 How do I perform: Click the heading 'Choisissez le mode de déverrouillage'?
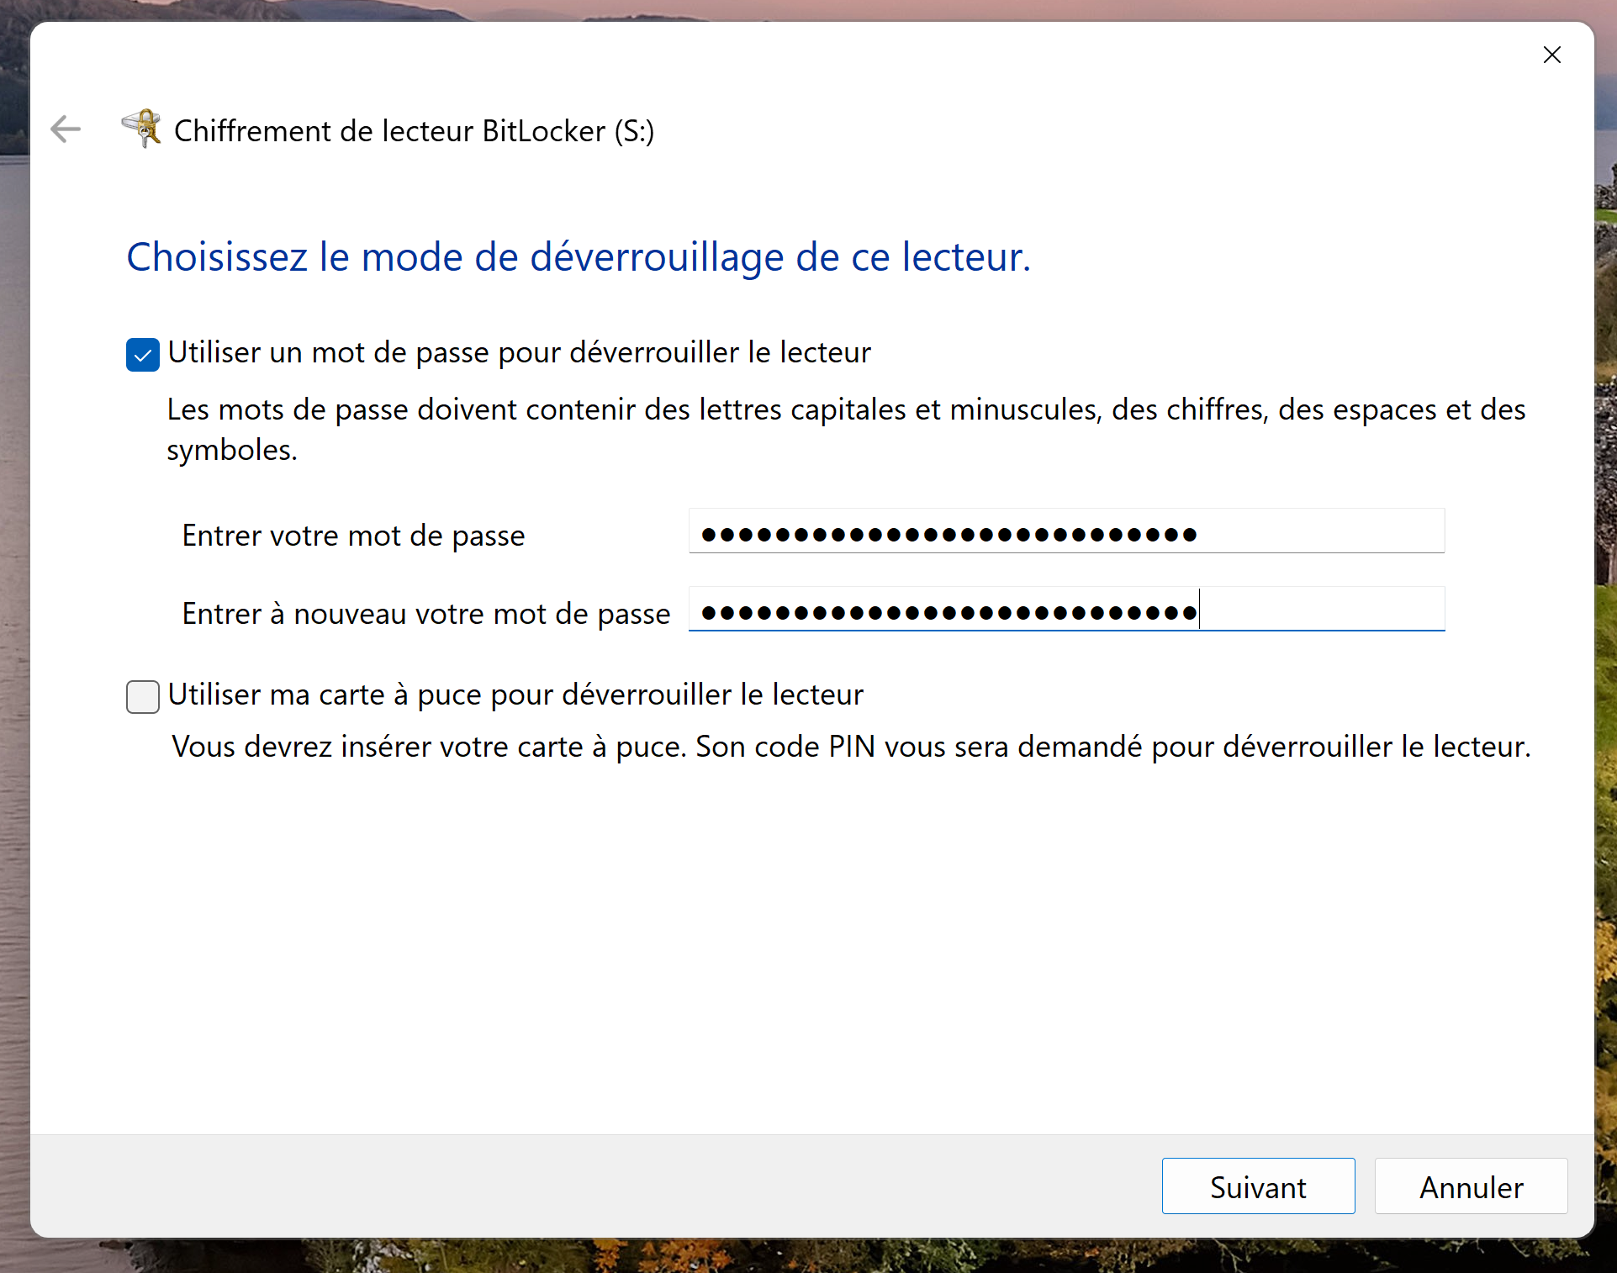click(578, 257)
